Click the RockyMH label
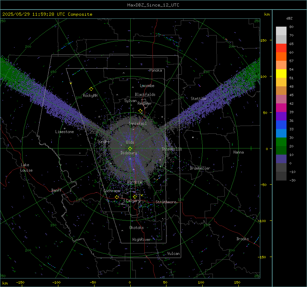This screenshot has width=307, height=287. pyautogui.click(x=90, y=96)
